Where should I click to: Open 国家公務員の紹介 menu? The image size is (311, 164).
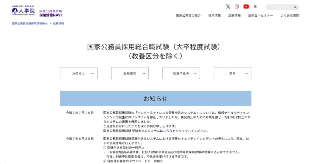[188, 15]
